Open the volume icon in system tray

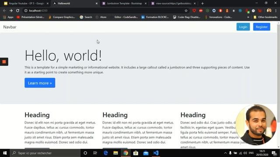245,153
